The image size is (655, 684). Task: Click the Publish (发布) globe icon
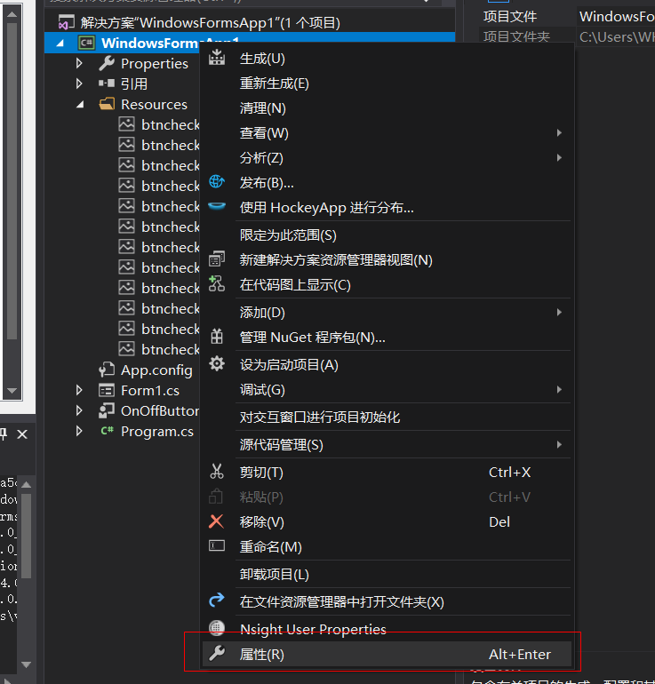tap(217, 181)
